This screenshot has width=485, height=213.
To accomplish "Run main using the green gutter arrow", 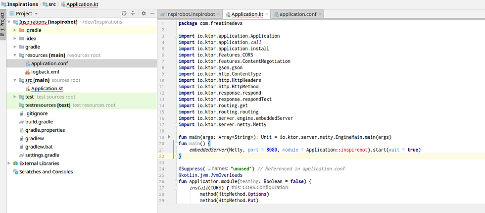I will click(169, 137).
